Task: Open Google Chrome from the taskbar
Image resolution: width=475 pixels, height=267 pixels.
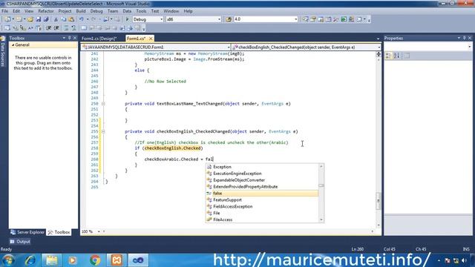Action: 95,260
